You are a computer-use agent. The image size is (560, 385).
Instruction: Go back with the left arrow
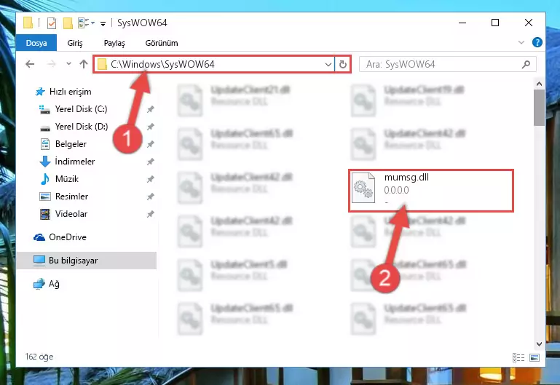point(30,64)
